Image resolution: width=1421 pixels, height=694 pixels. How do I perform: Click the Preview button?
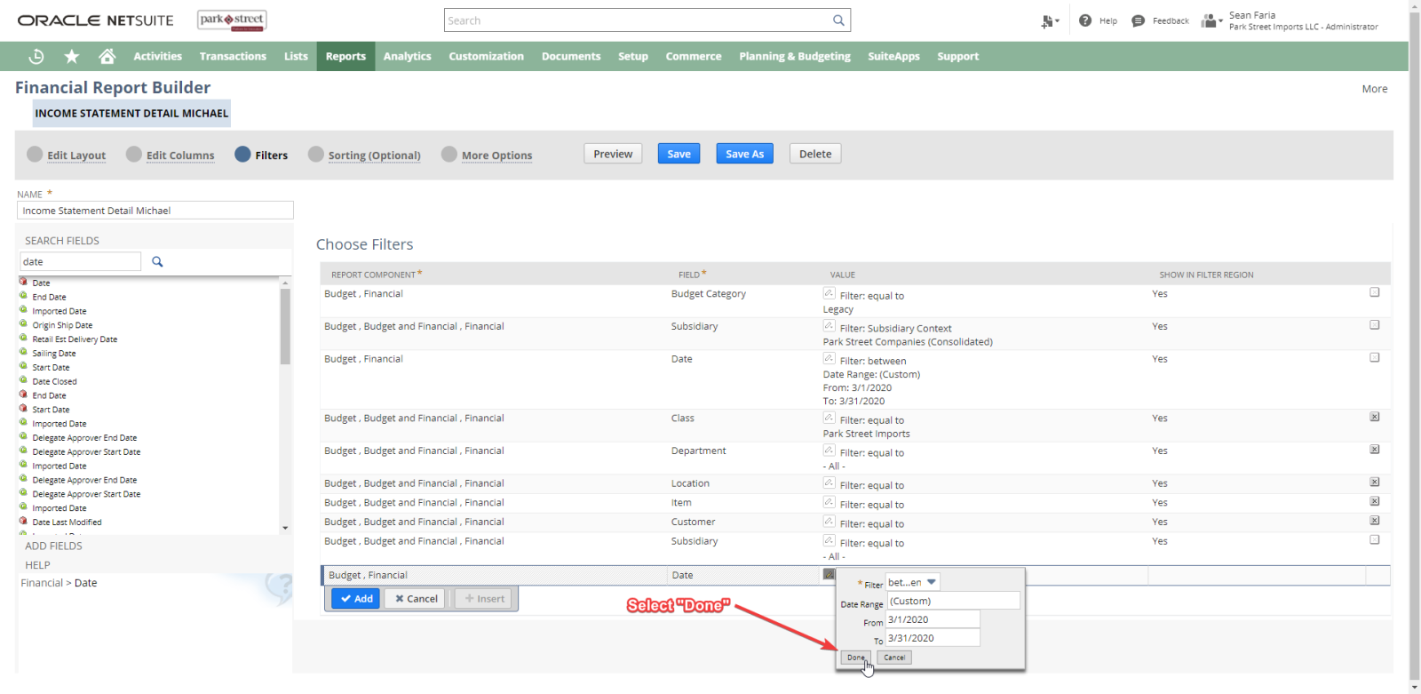pyautogui.click(x=613, y=154)
